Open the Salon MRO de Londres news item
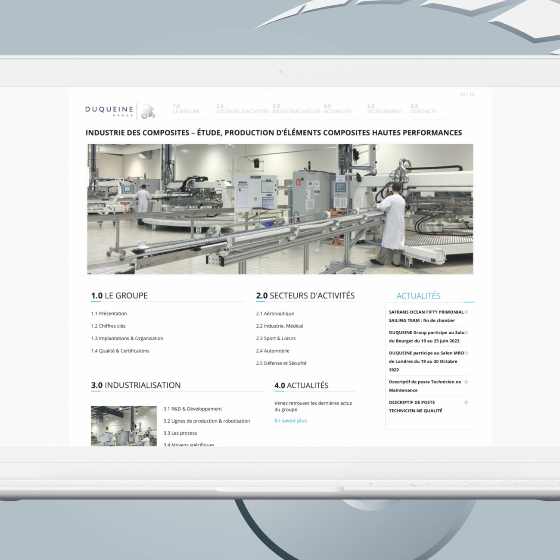Viewport: 560px width, 560px height. coord(426,361)
